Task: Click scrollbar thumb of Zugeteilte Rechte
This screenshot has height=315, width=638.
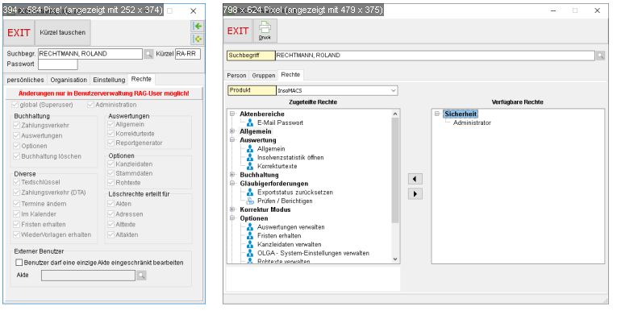Action: coord(396,170)
